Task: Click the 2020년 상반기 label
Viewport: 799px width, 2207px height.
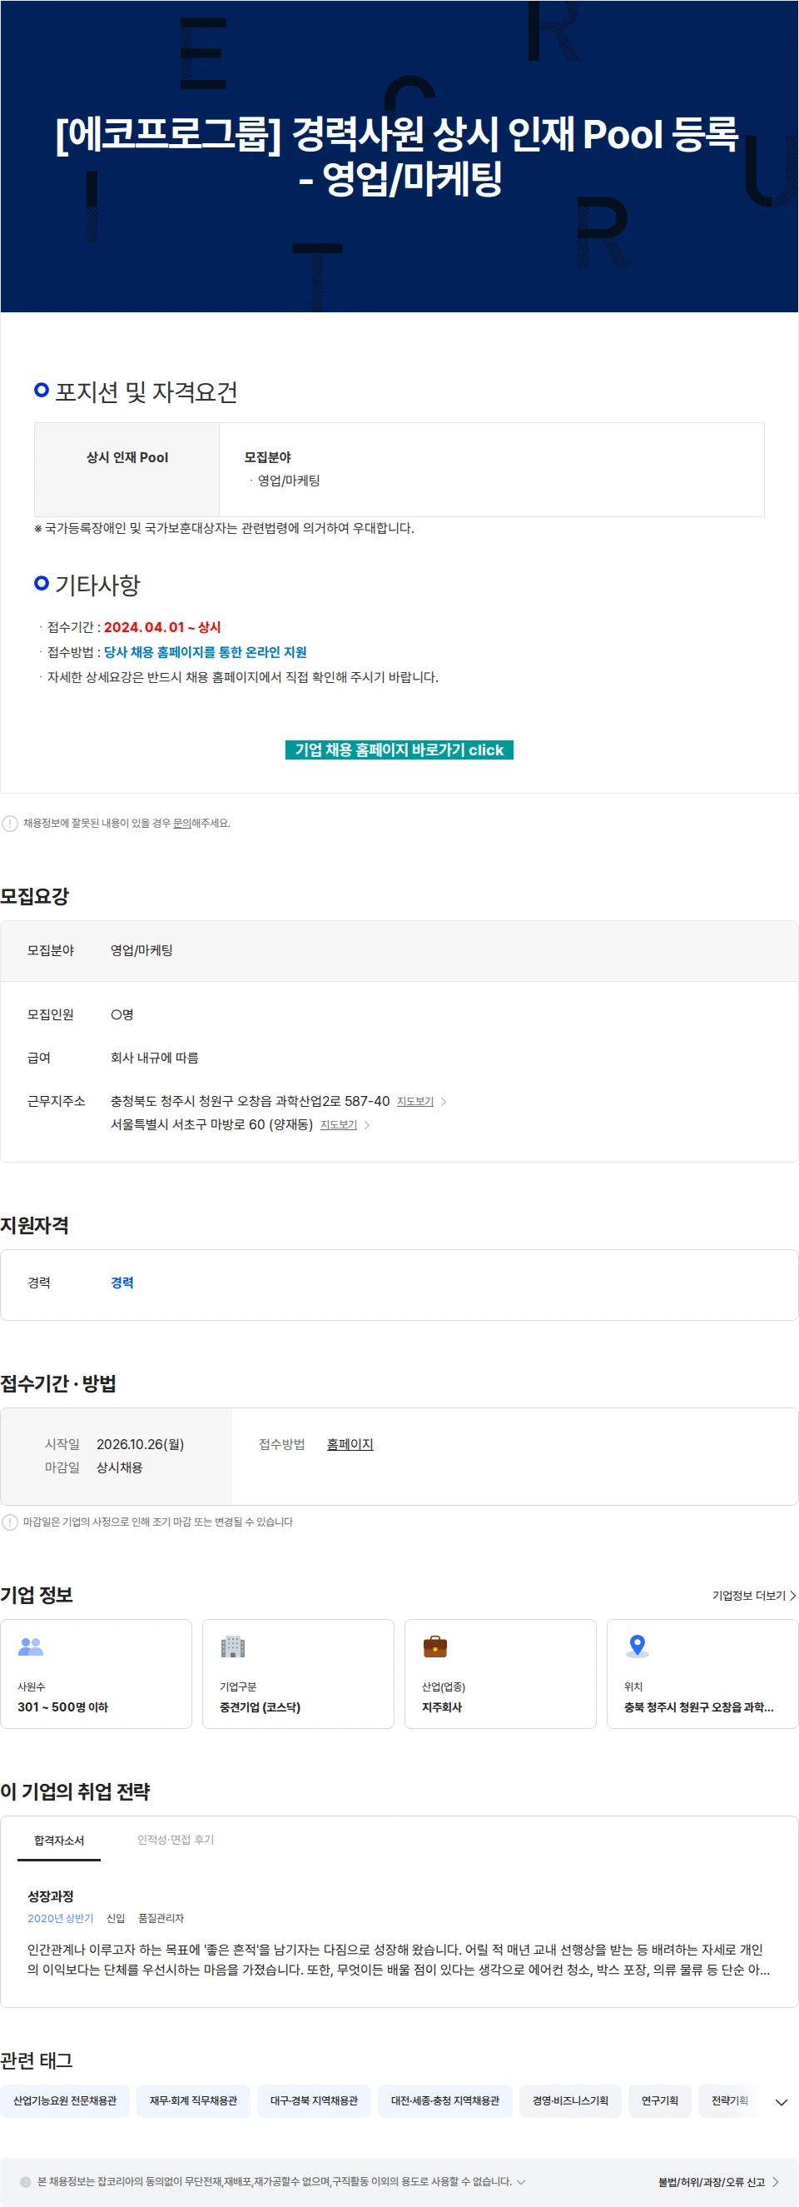Action: tap(60, 1918)
